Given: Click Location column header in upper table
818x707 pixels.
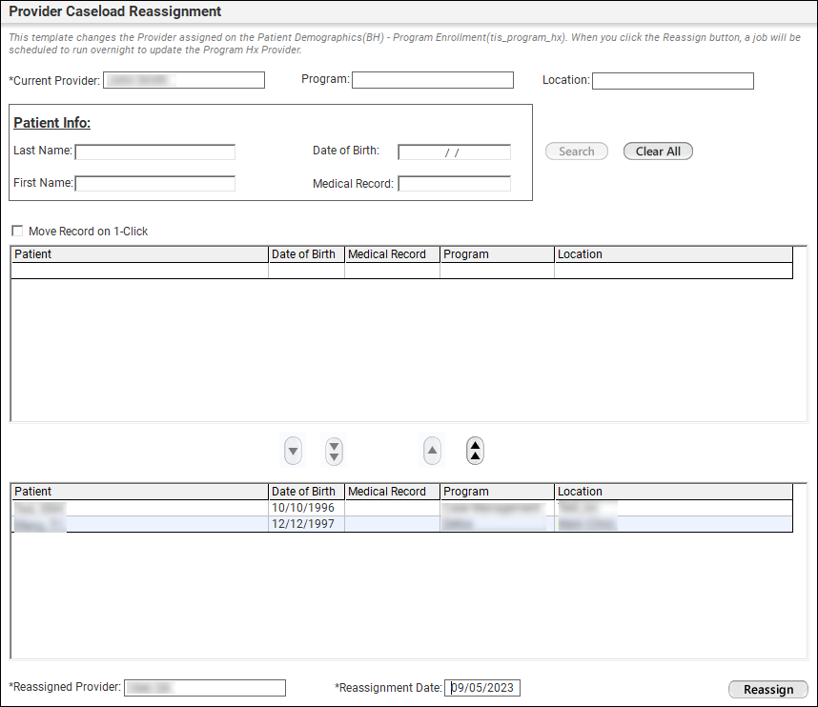Looking at the screenshot, I should pos(673,254).
